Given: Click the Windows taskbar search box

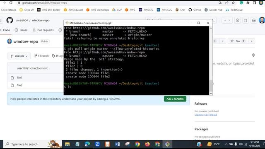Looking at the screenshot, I should tap(32, 144).
